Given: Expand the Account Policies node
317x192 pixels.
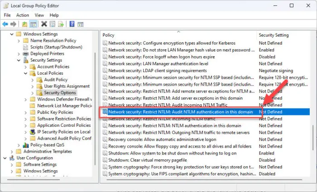Looking at the screenshot, I should pos(25,67).
